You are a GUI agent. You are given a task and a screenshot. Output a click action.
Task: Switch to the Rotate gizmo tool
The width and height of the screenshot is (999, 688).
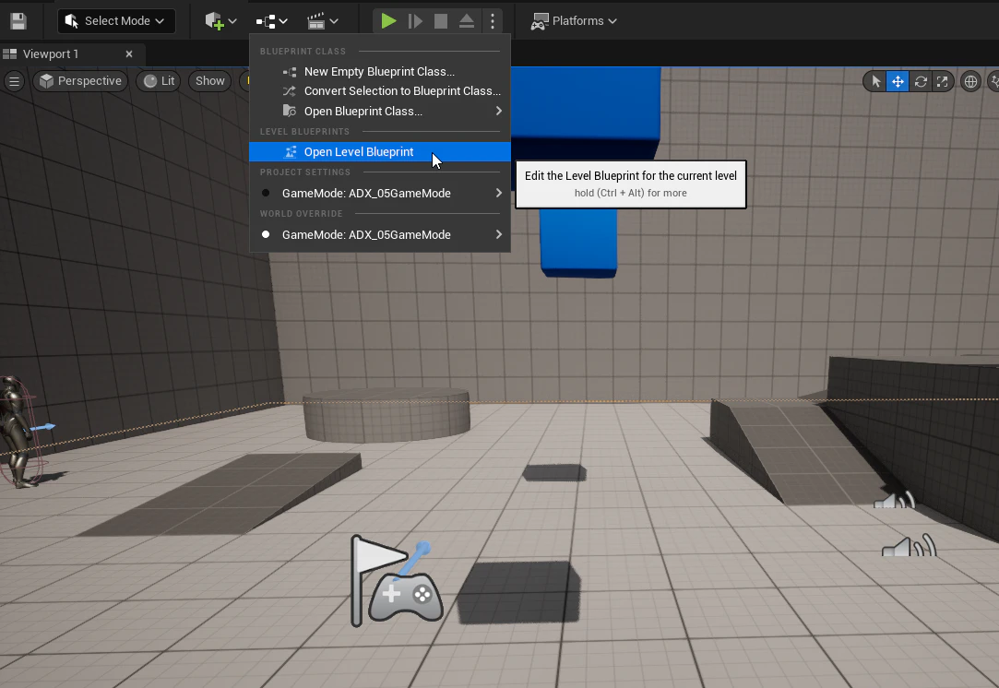[x=921, y=81]
